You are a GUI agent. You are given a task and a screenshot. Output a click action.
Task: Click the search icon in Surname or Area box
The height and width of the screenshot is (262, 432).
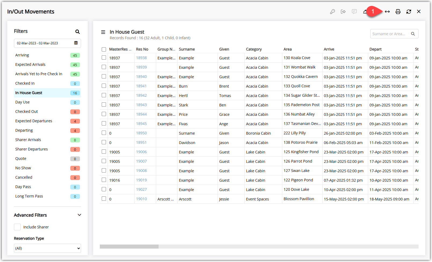pos(413,34)
